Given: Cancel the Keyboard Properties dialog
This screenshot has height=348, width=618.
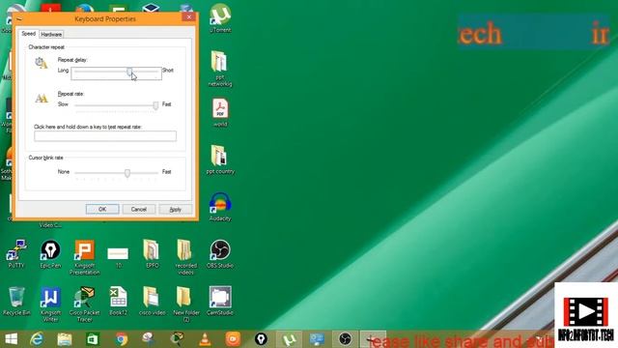Looking at the screenshot, I should (x=139, y=209).
